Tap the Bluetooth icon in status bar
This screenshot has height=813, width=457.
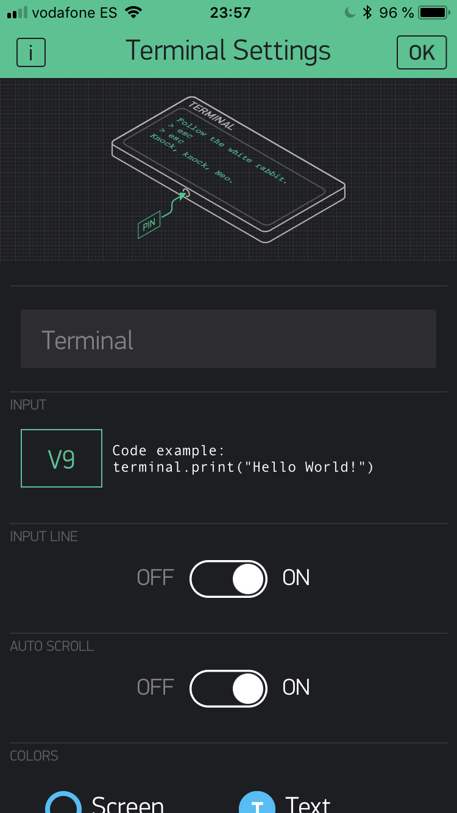click(367, 13)
